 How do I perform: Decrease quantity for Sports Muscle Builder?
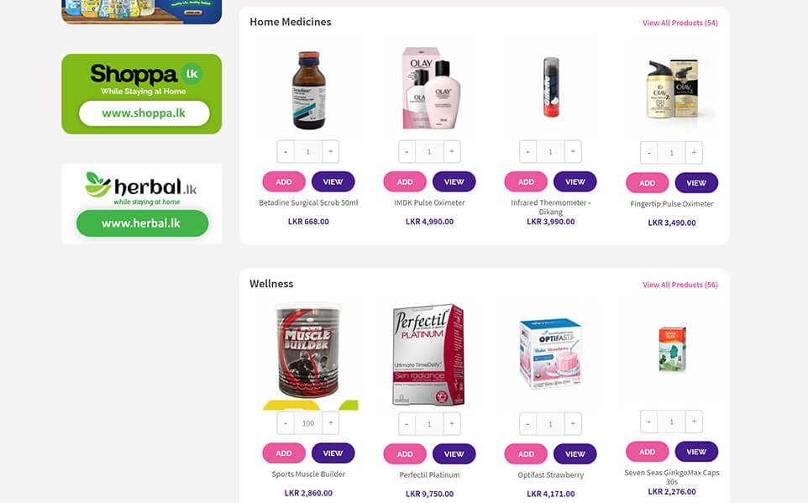286,423
